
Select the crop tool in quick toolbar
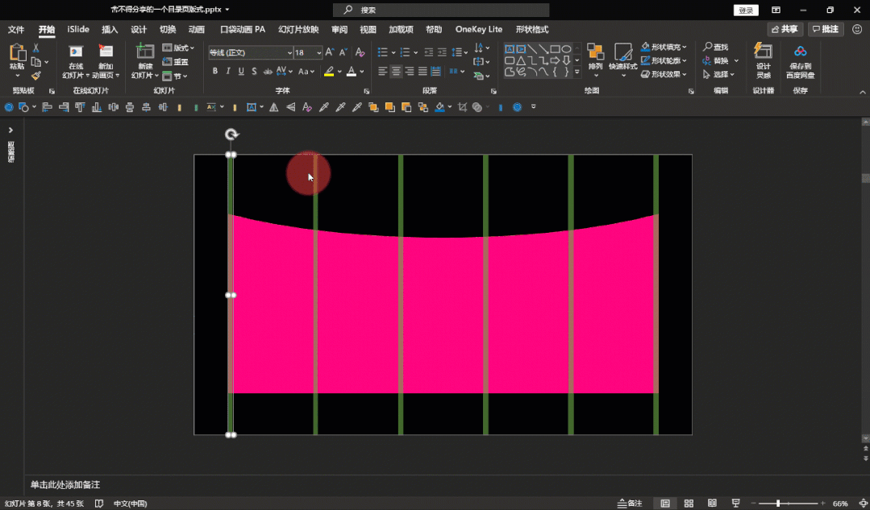coord(462,107)
